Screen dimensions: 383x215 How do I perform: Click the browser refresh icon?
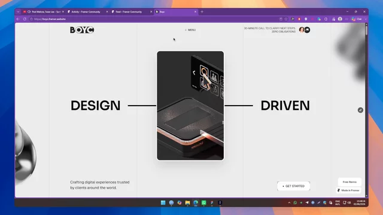(25, 19)
